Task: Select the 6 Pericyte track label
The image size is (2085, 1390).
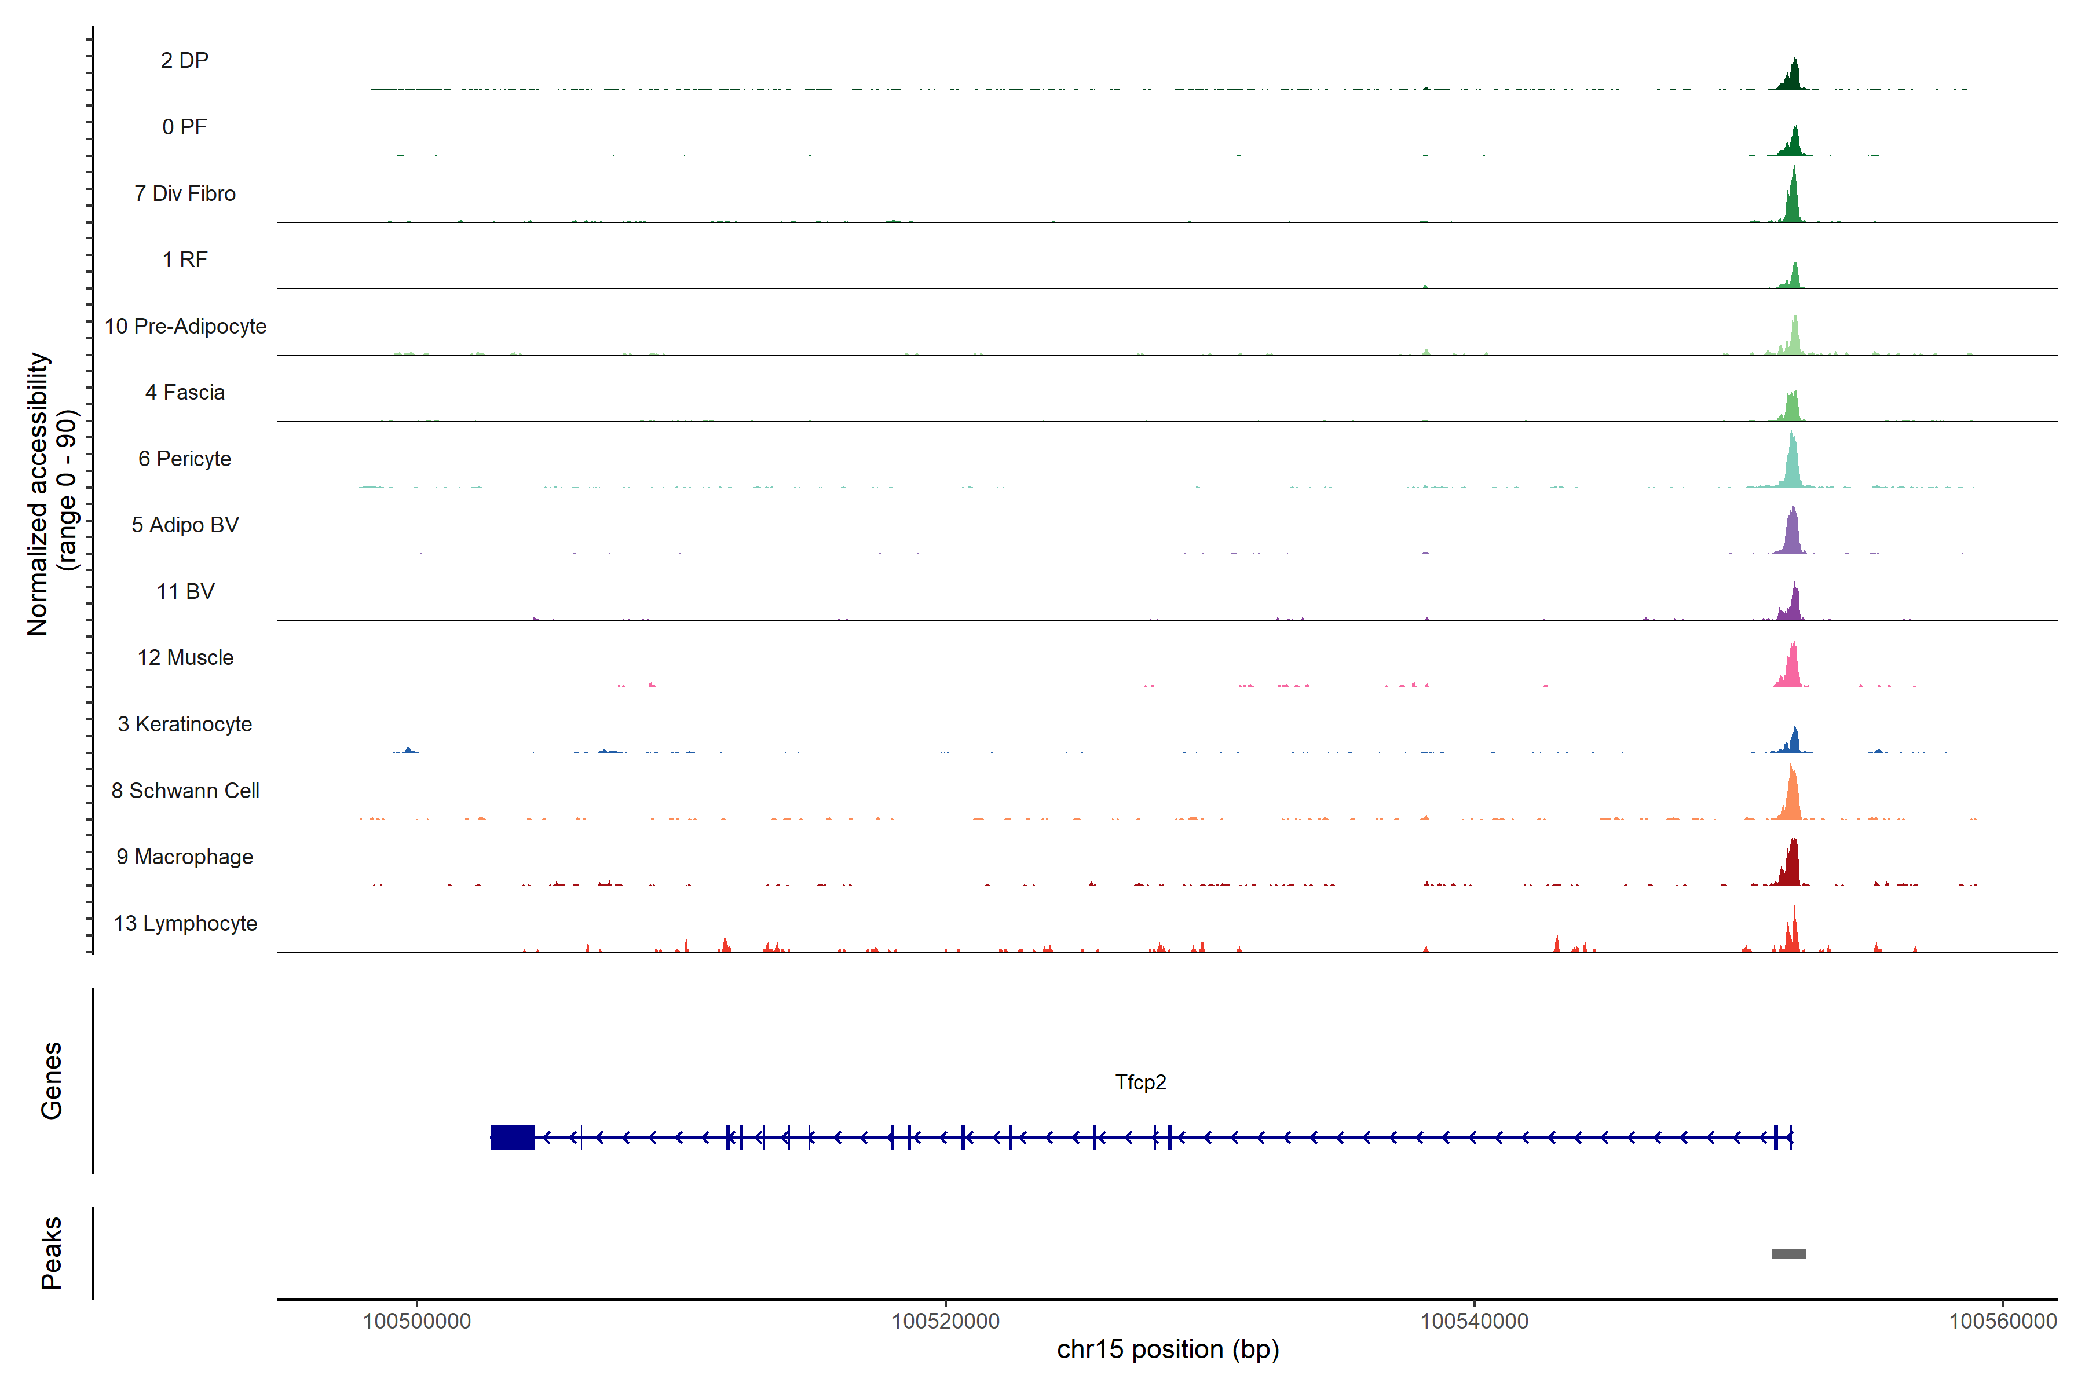Action: pyautogui.click(x=184, y=458)
